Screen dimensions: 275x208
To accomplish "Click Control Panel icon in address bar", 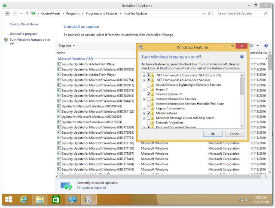I will [34, 13].
